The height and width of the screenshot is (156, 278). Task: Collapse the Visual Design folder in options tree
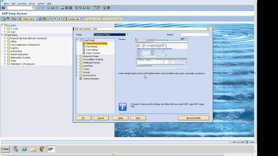tap(77, 40)
